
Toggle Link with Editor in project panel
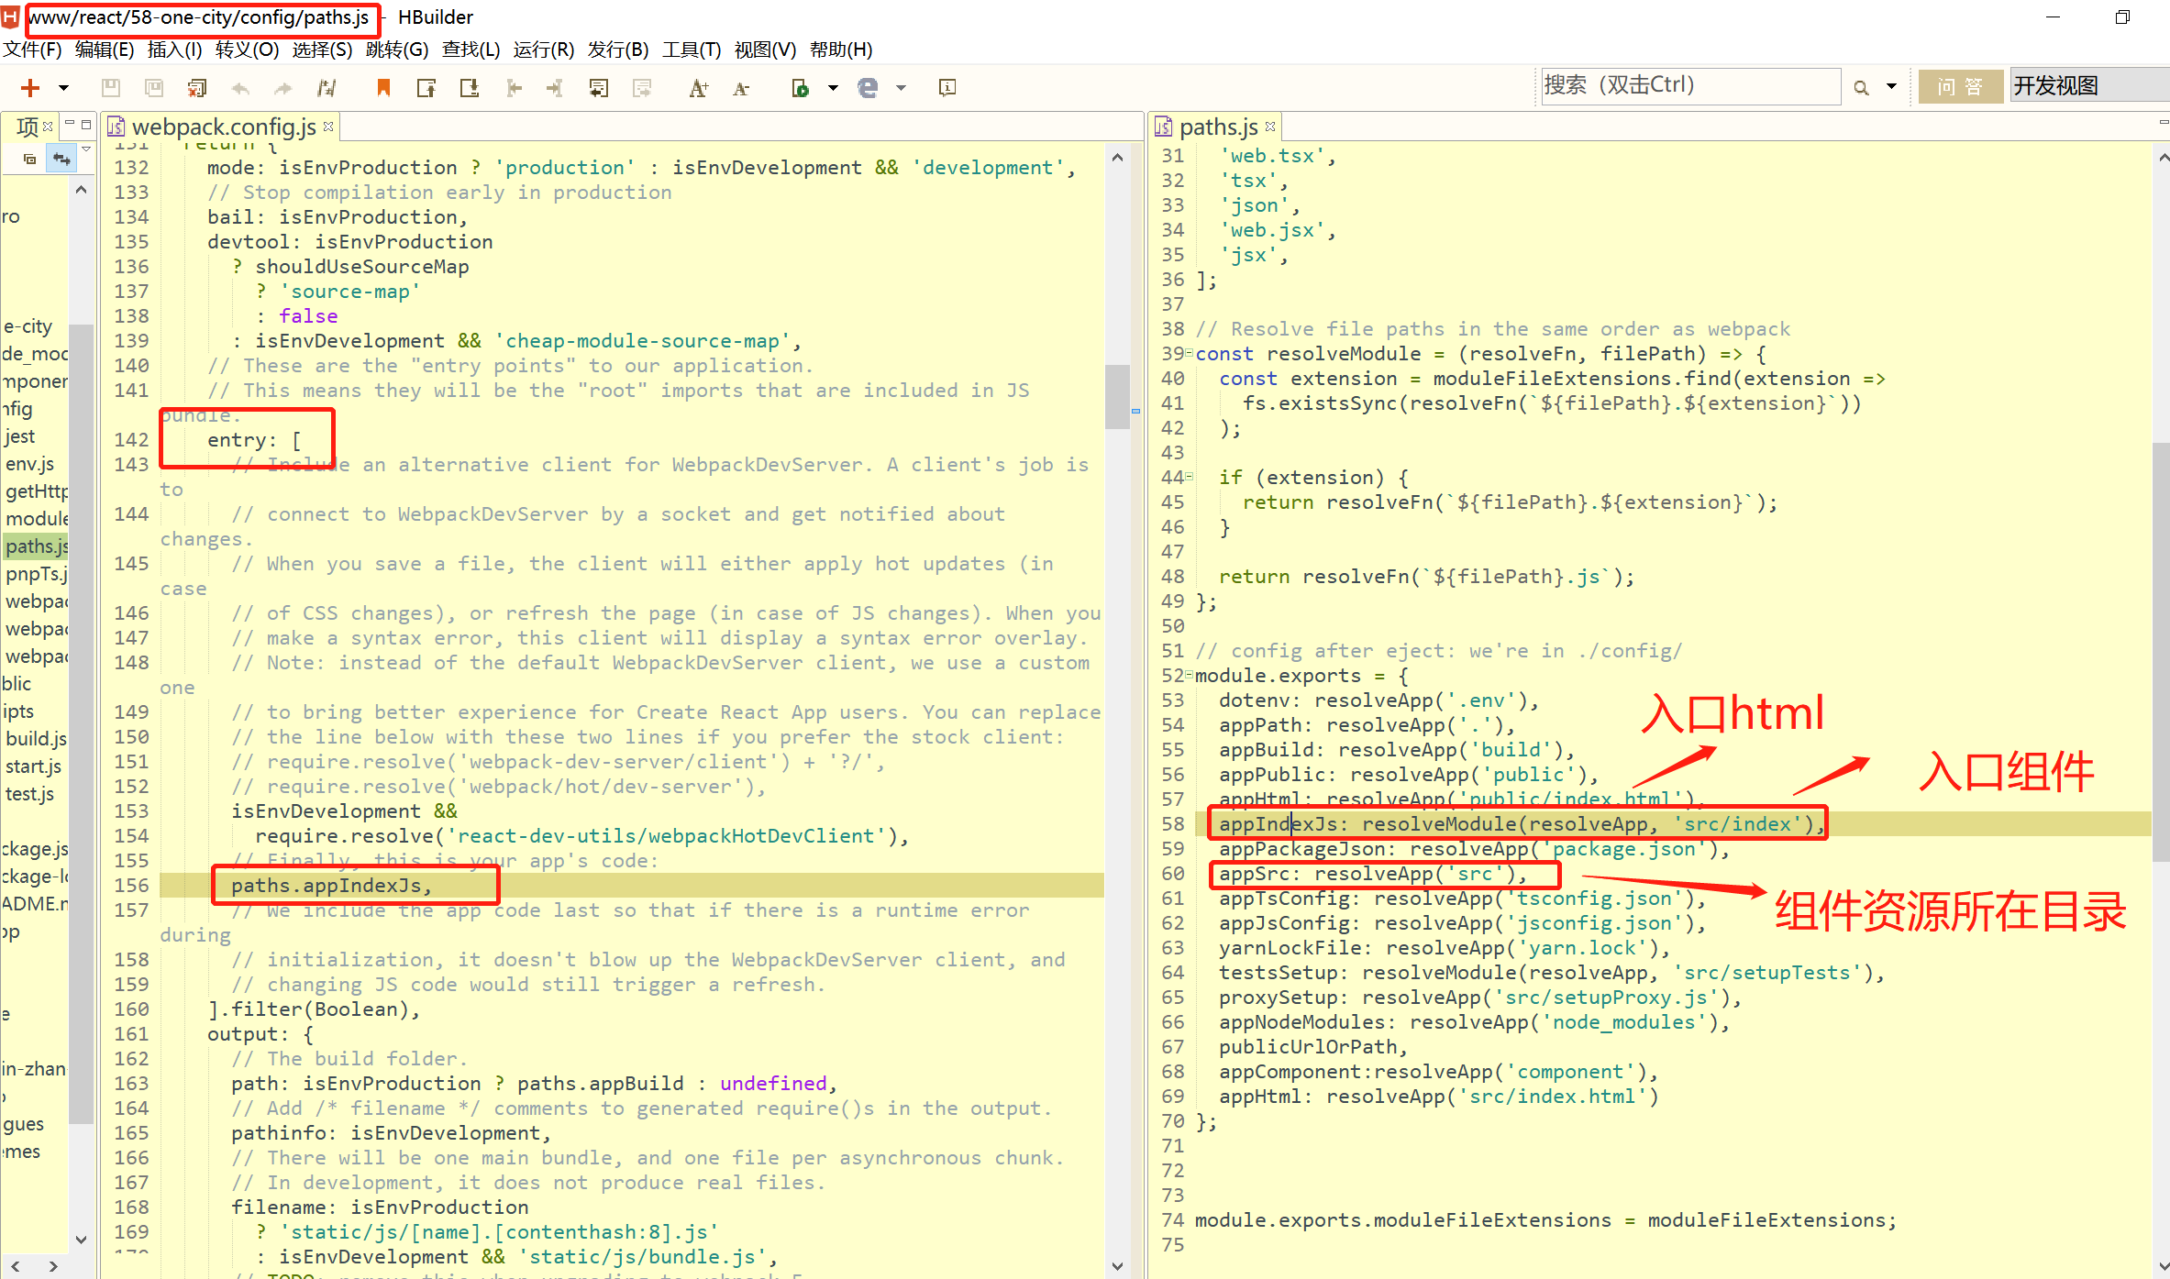coord(61,159)
